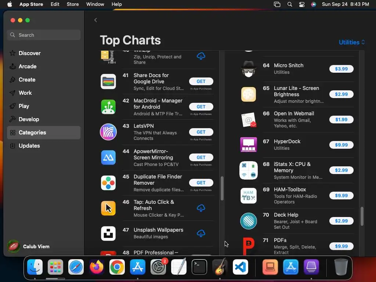The width and height of the screenshot is (376, 282).
Task: Open the Micro Snitch app icon
Action: tap(249, 69)
